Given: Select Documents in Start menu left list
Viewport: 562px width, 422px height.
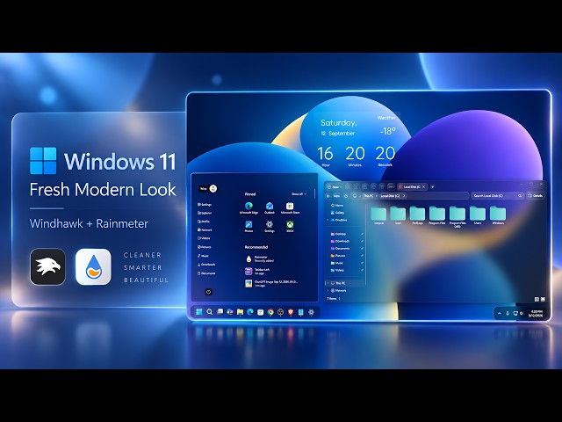Looking at the screenshot, I should 206,273.
